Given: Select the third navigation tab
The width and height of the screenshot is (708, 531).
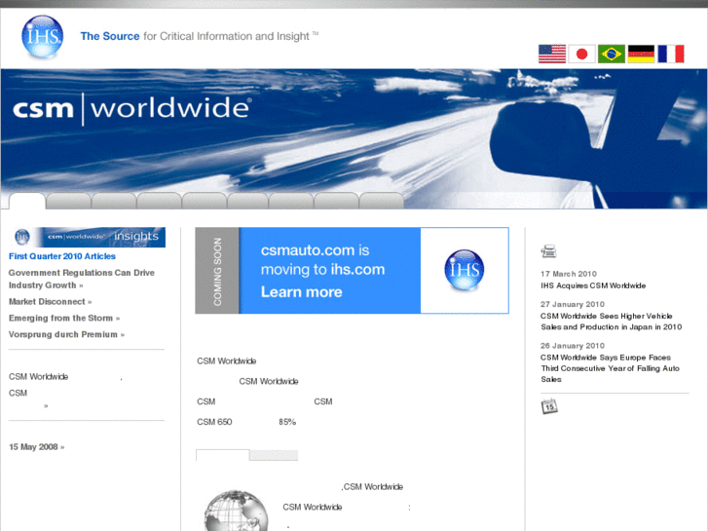Looking at the screenshot, I should [114, 201].
